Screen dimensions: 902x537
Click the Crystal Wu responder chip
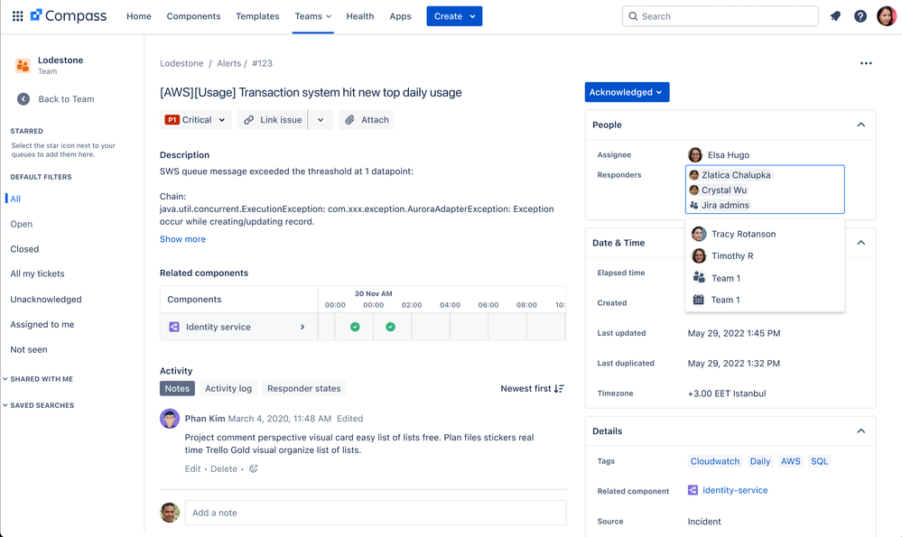[719, 190]
